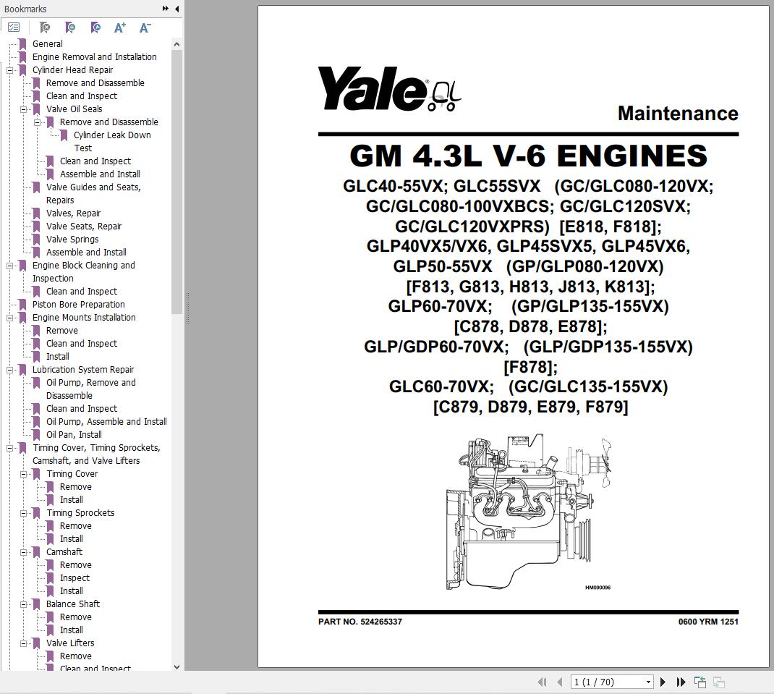Collapse the Cylinder Head Repair bookmark

coord(9,70)
